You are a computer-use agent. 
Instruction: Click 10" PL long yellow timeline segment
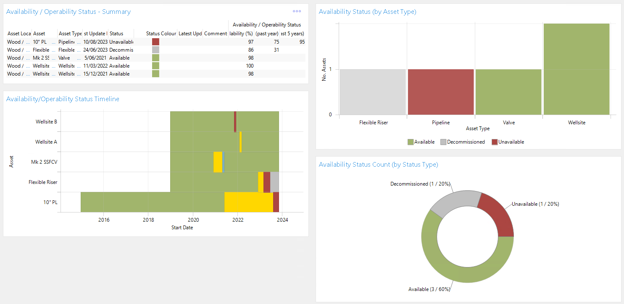click(249, 202)
